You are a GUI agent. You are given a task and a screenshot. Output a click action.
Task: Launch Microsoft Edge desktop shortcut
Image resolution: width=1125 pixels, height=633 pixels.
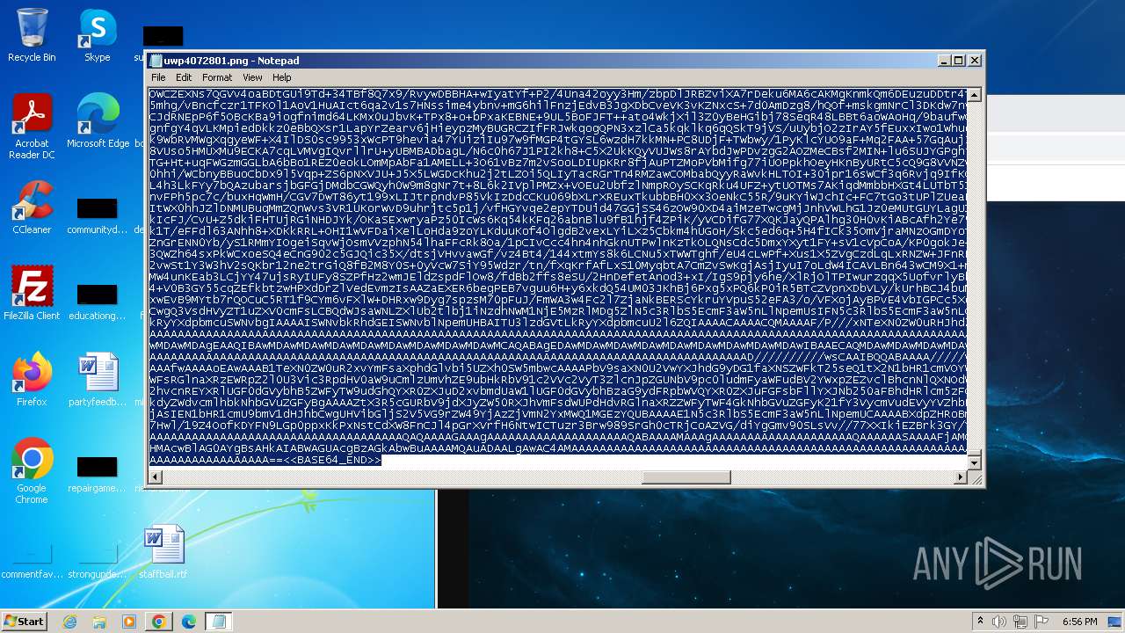pyautogui.click(x=98, y=120)
